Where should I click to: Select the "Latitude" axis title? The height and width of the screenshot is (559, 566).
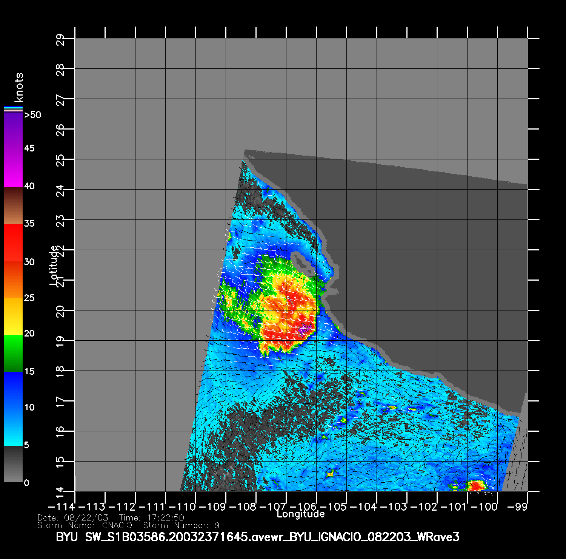pyautogui.click(x=54, y=265)
